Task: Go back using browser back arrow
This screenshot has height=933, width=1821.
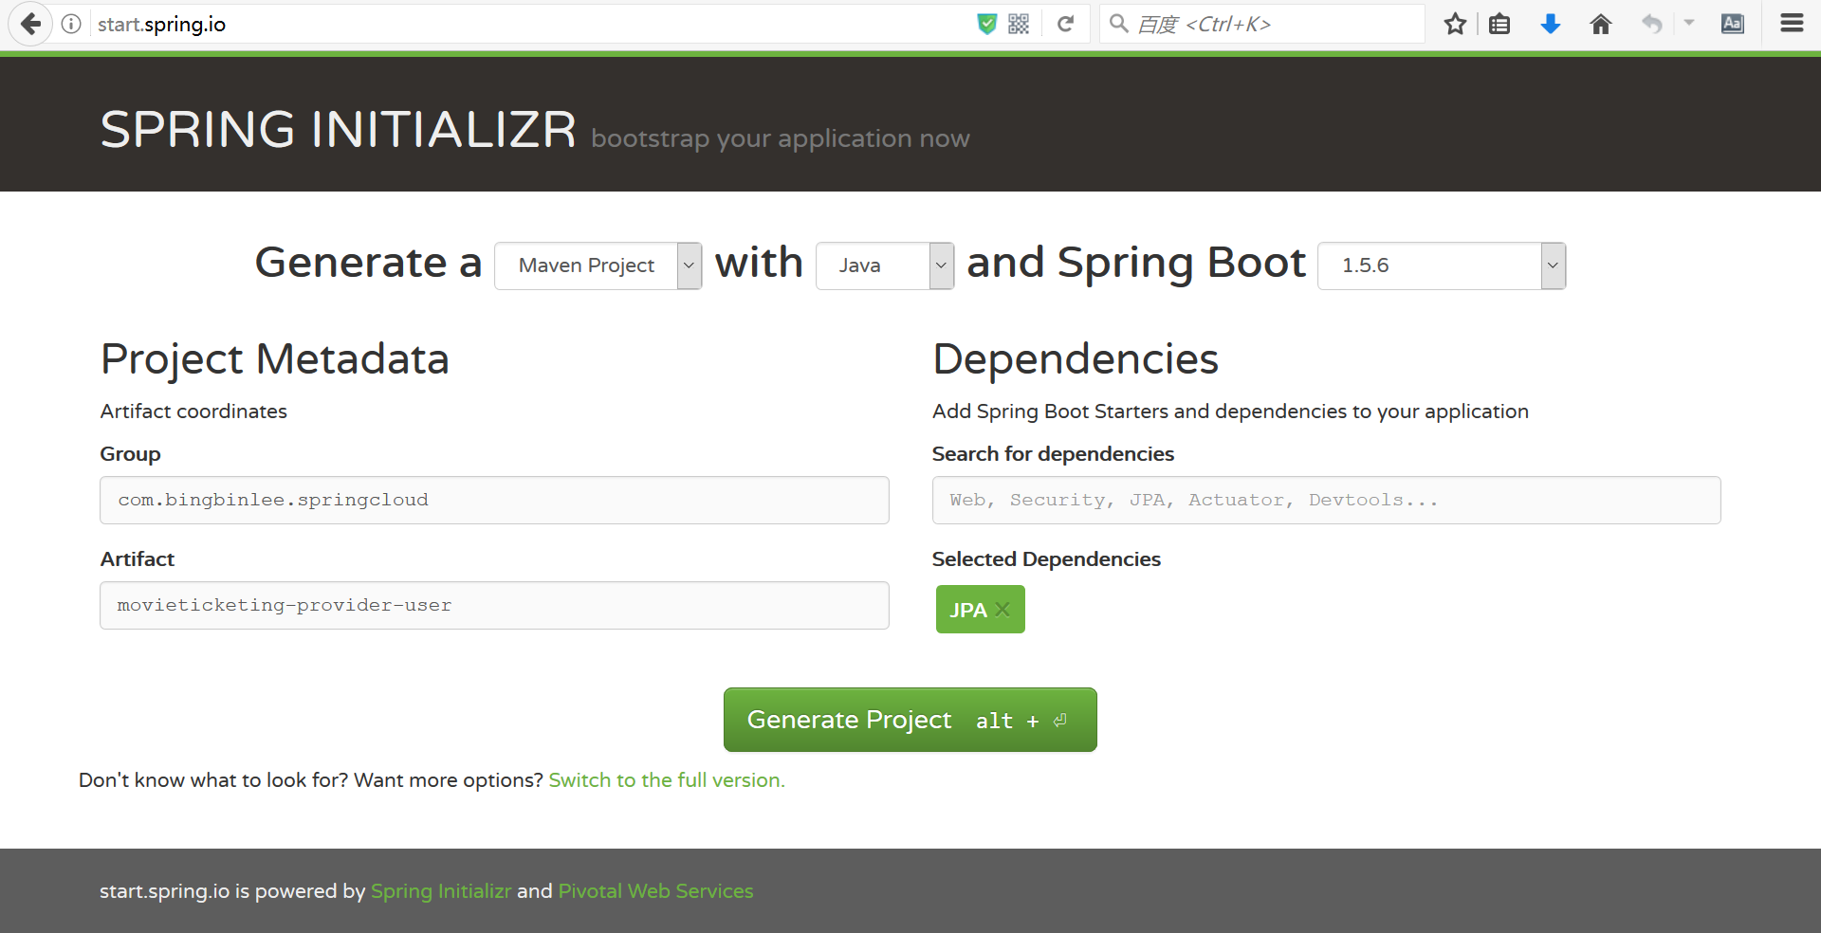Action: click(30, 24)
